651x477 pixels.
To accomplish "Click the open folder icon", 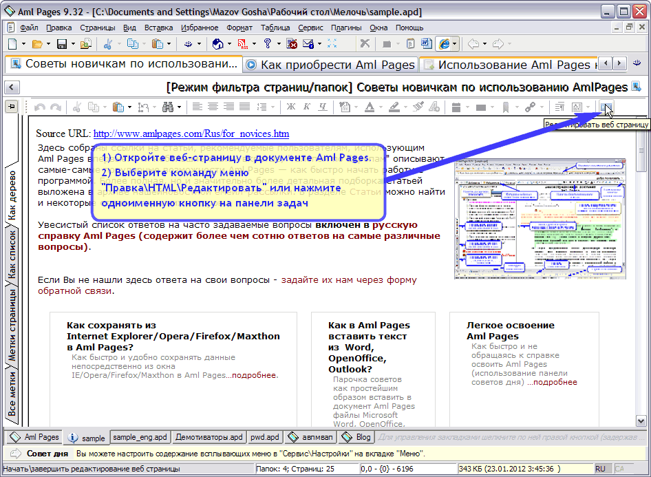I will click(x=37, y=43).
